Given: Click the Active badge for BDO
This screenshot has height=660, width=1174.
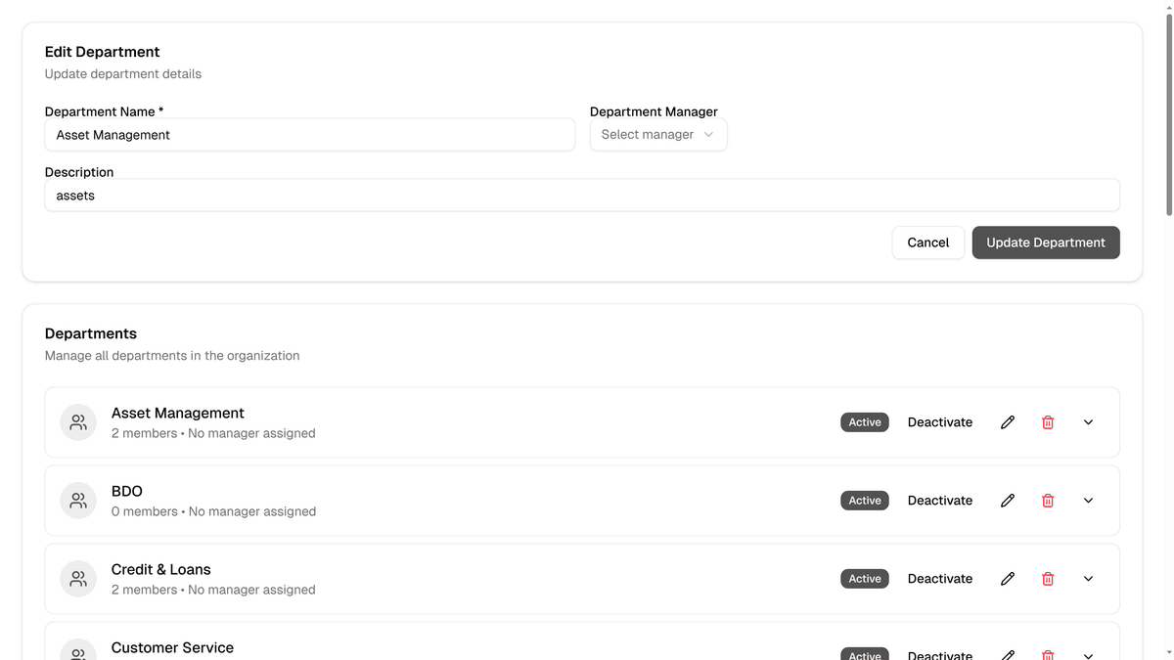Looking at the screenshot, I should [x=865, y=501].
